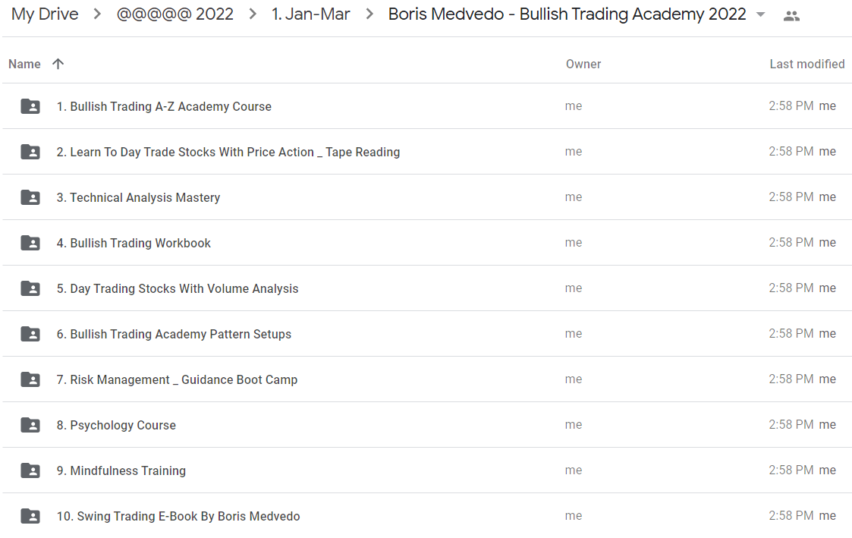
Task: Click the chevron after My Drive breadcrumb
Action: coord(97,14)
